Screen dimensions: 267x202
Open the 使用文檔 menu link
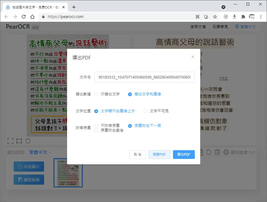click(198, 27)
